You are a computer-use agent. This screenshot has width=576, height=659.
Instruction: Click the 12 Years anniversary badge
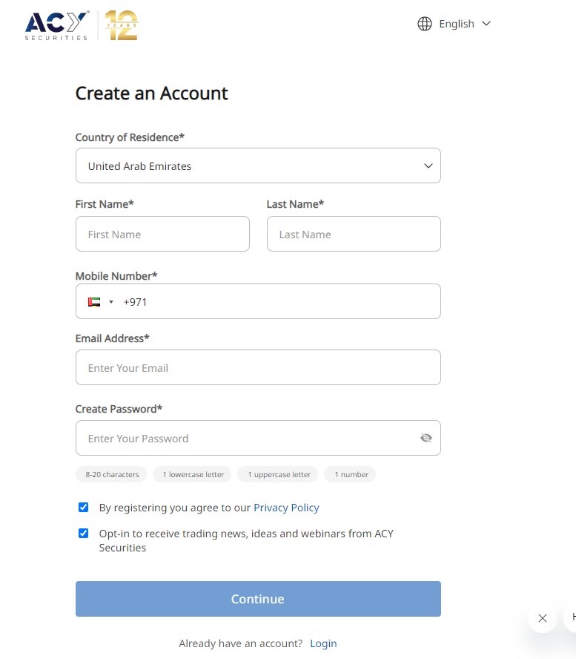[x=121, y=25]
